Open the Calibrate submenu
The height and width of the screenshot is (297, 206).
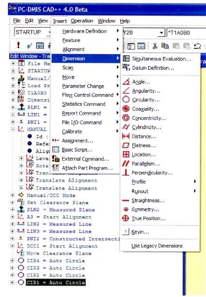86,131
